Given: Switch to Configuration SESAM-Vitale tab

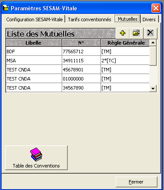Looking at the screenshot, I should [34, 19].
